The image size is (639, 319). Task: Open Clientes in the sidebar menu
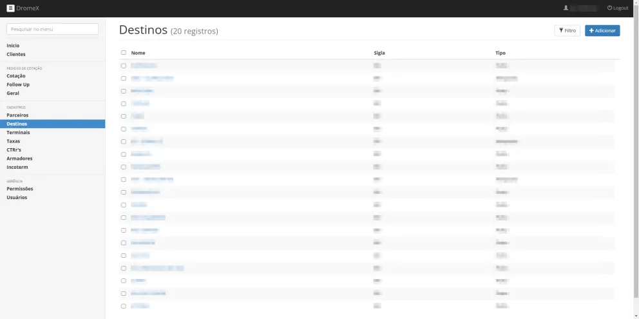[16, 54]
